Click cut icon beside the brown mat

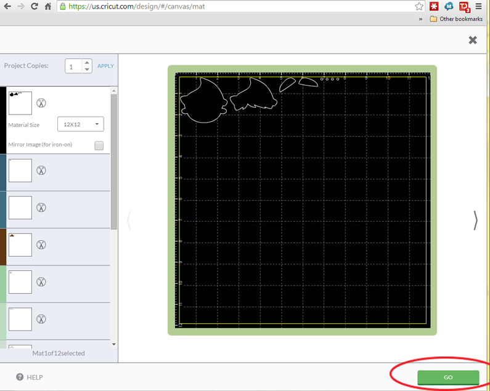click(x=41, y=244)
